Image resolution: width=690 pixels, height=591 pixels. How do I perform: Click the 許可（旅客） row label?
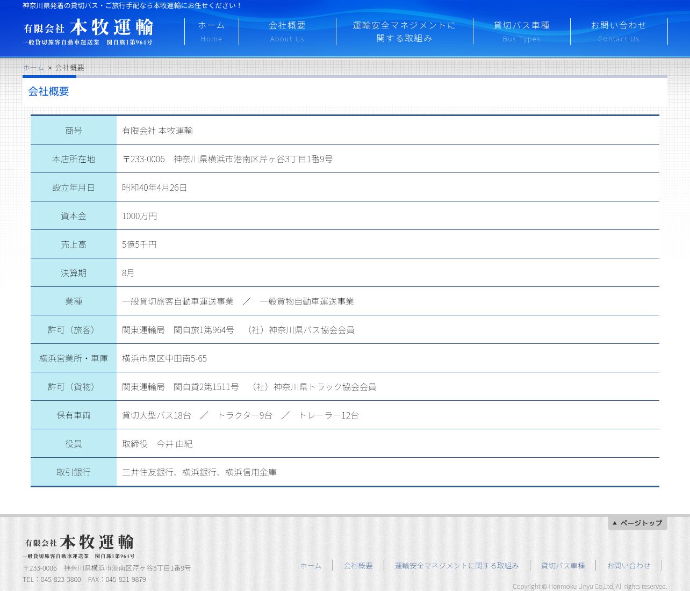(x=74, y=330)
